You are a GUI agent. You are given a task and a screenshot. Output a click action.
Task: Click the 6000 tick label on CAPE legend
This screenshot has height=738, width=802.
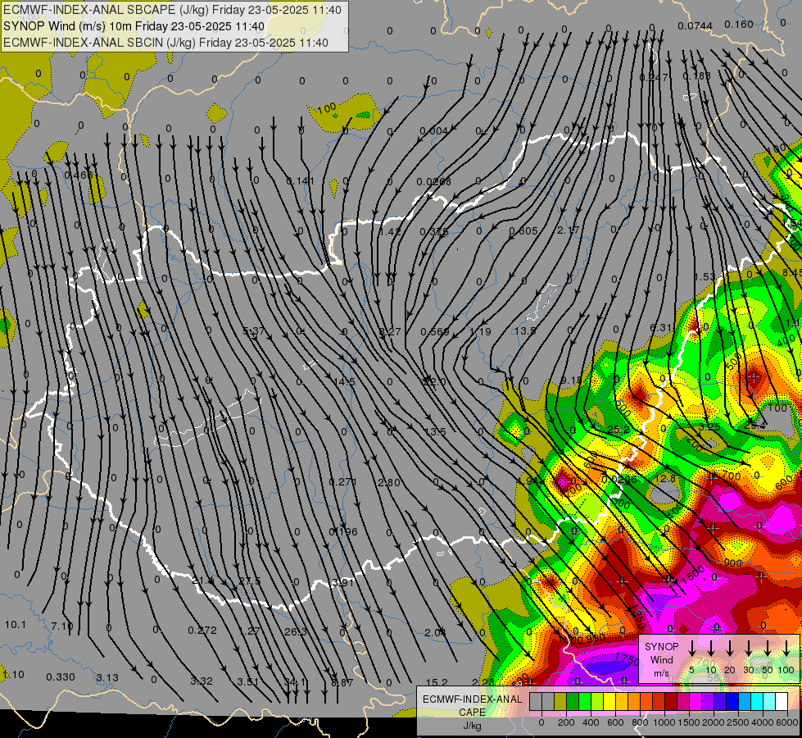787,722
